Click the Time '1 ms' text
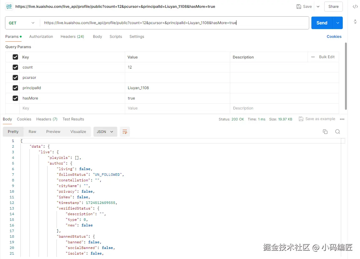Image resolution: width=360 pixels, height=259 pixels. [262, 119]
